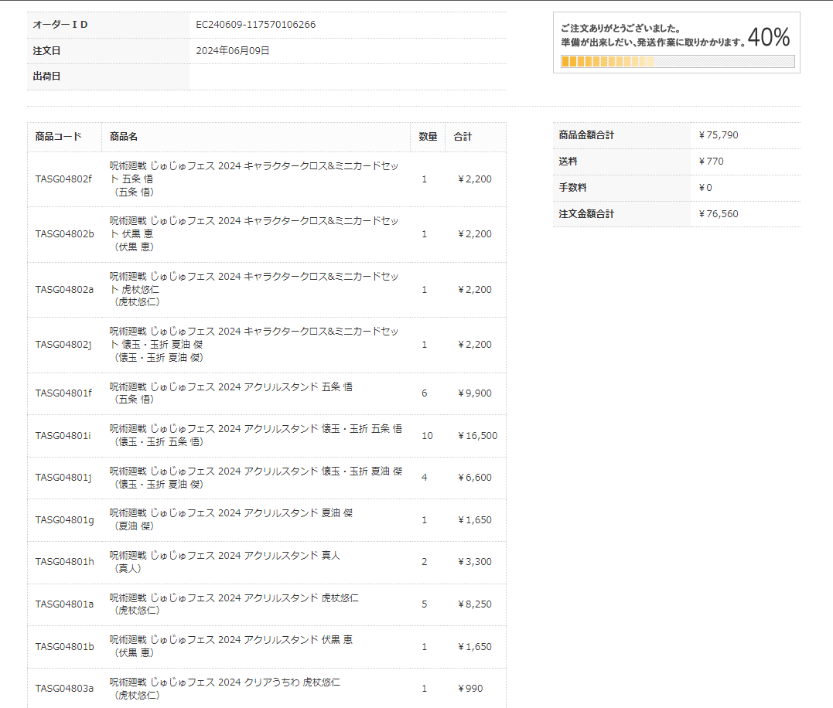Click the ¥770 shipping fee value
Viewport: 833px width, 708px height.
[712, 162]
